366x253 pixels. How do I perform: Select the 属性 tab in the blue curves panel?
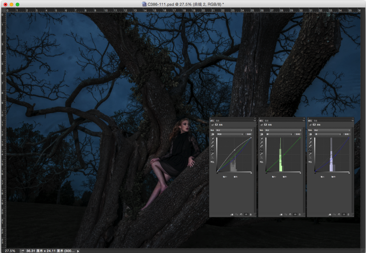point(310,121)
